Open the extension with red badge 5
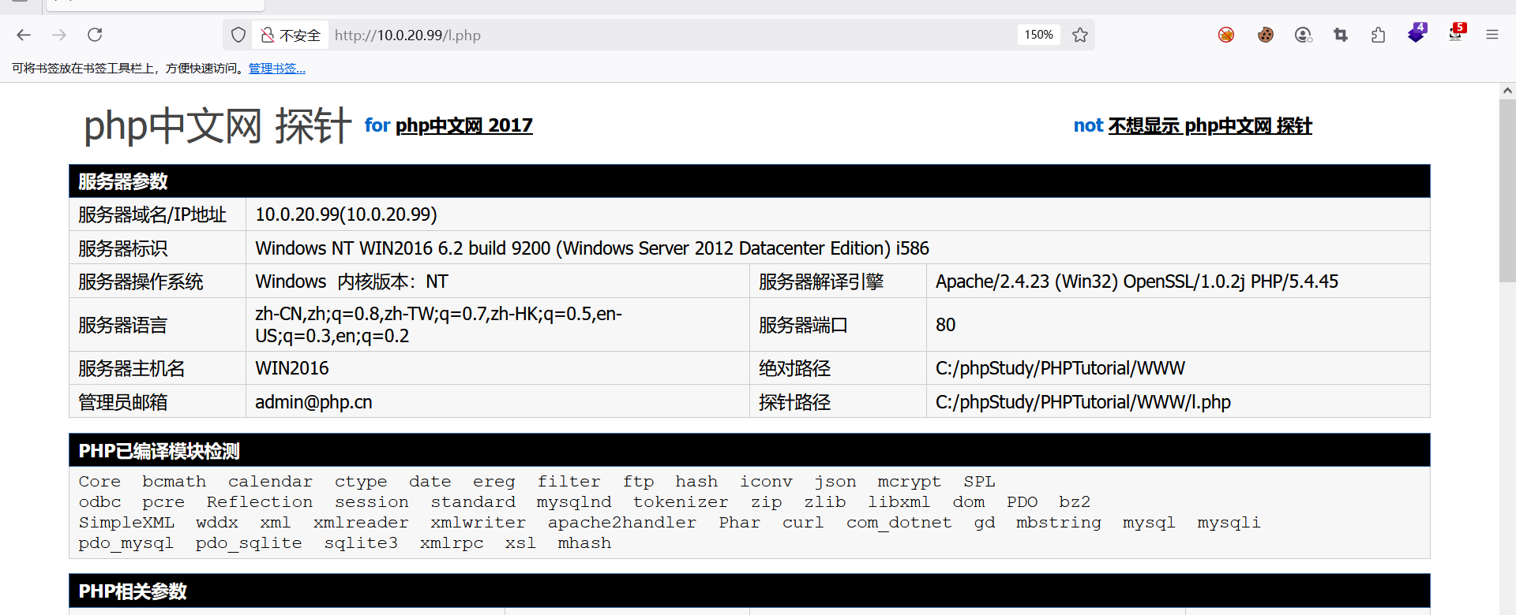Screen dimensions: 1516x615 [1456, 33]
